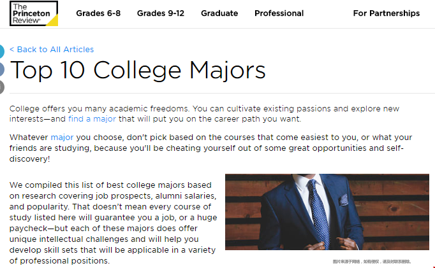Click the image source caption below photo
The width and height of the screenshot is (435, 268).
[x=372, y=262]
